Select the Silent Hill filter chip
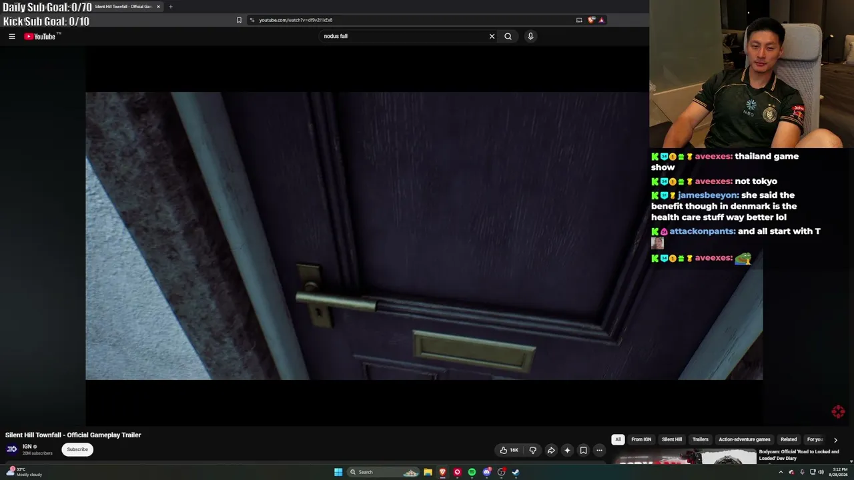The width and height of the screenshot is (854, 480). coord(672,439)
